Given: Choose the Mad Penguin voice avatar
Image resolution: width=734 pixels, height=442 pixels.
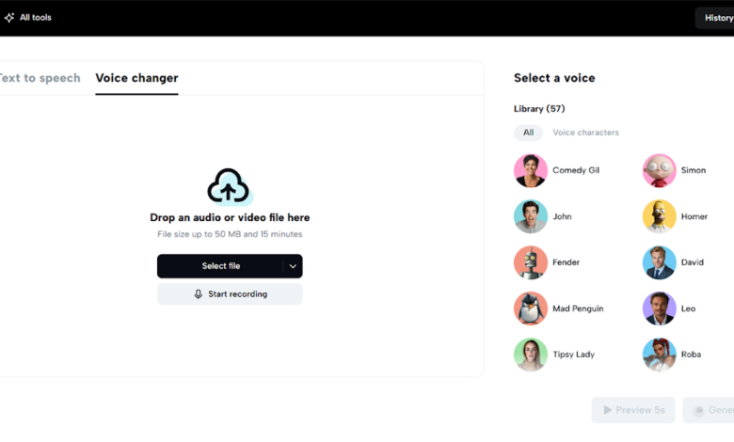Looking at the screenshot, I should tap(531, 308).
